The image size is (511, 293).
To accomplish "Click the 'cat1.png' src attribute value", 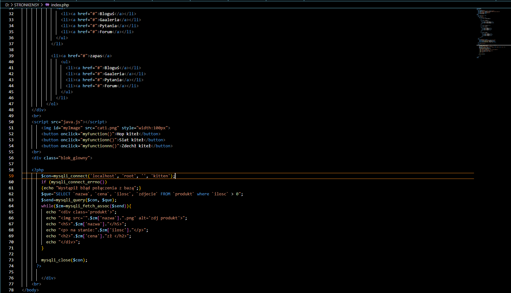I will [107, 128].
